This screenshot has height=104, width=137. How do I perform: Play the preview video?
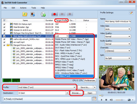[102, 100]
